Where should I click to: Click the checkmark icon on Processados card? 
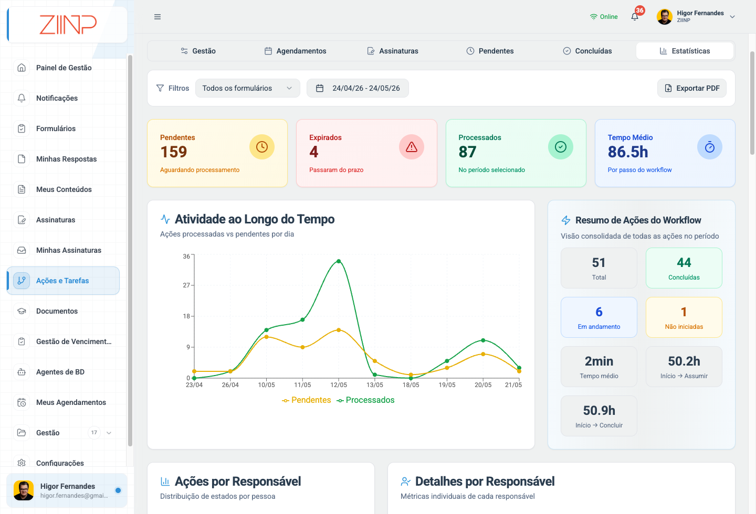tap(561, 147)
